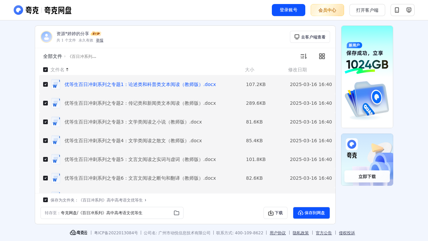The height and width of the screenshot is (241, 428).
Task: Click the Quark logo icon
Action: 18,10
